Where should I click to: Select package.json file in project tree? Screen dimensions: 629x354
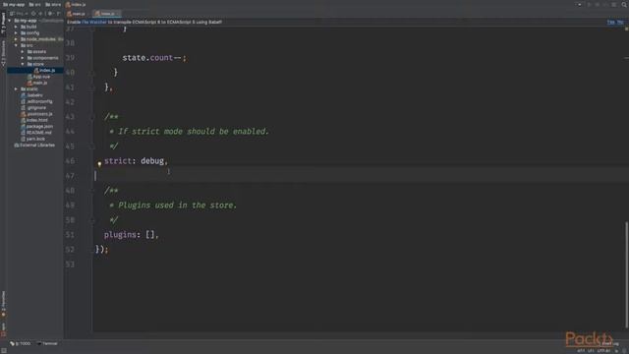(36, 127)
